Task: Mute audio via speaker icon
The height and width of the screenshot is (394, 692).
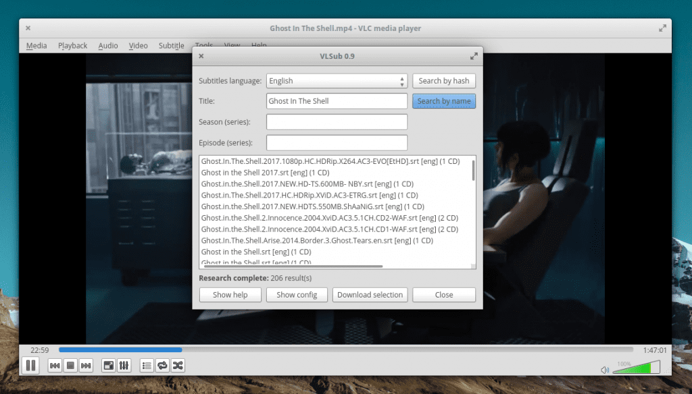Action: (605, 370)
